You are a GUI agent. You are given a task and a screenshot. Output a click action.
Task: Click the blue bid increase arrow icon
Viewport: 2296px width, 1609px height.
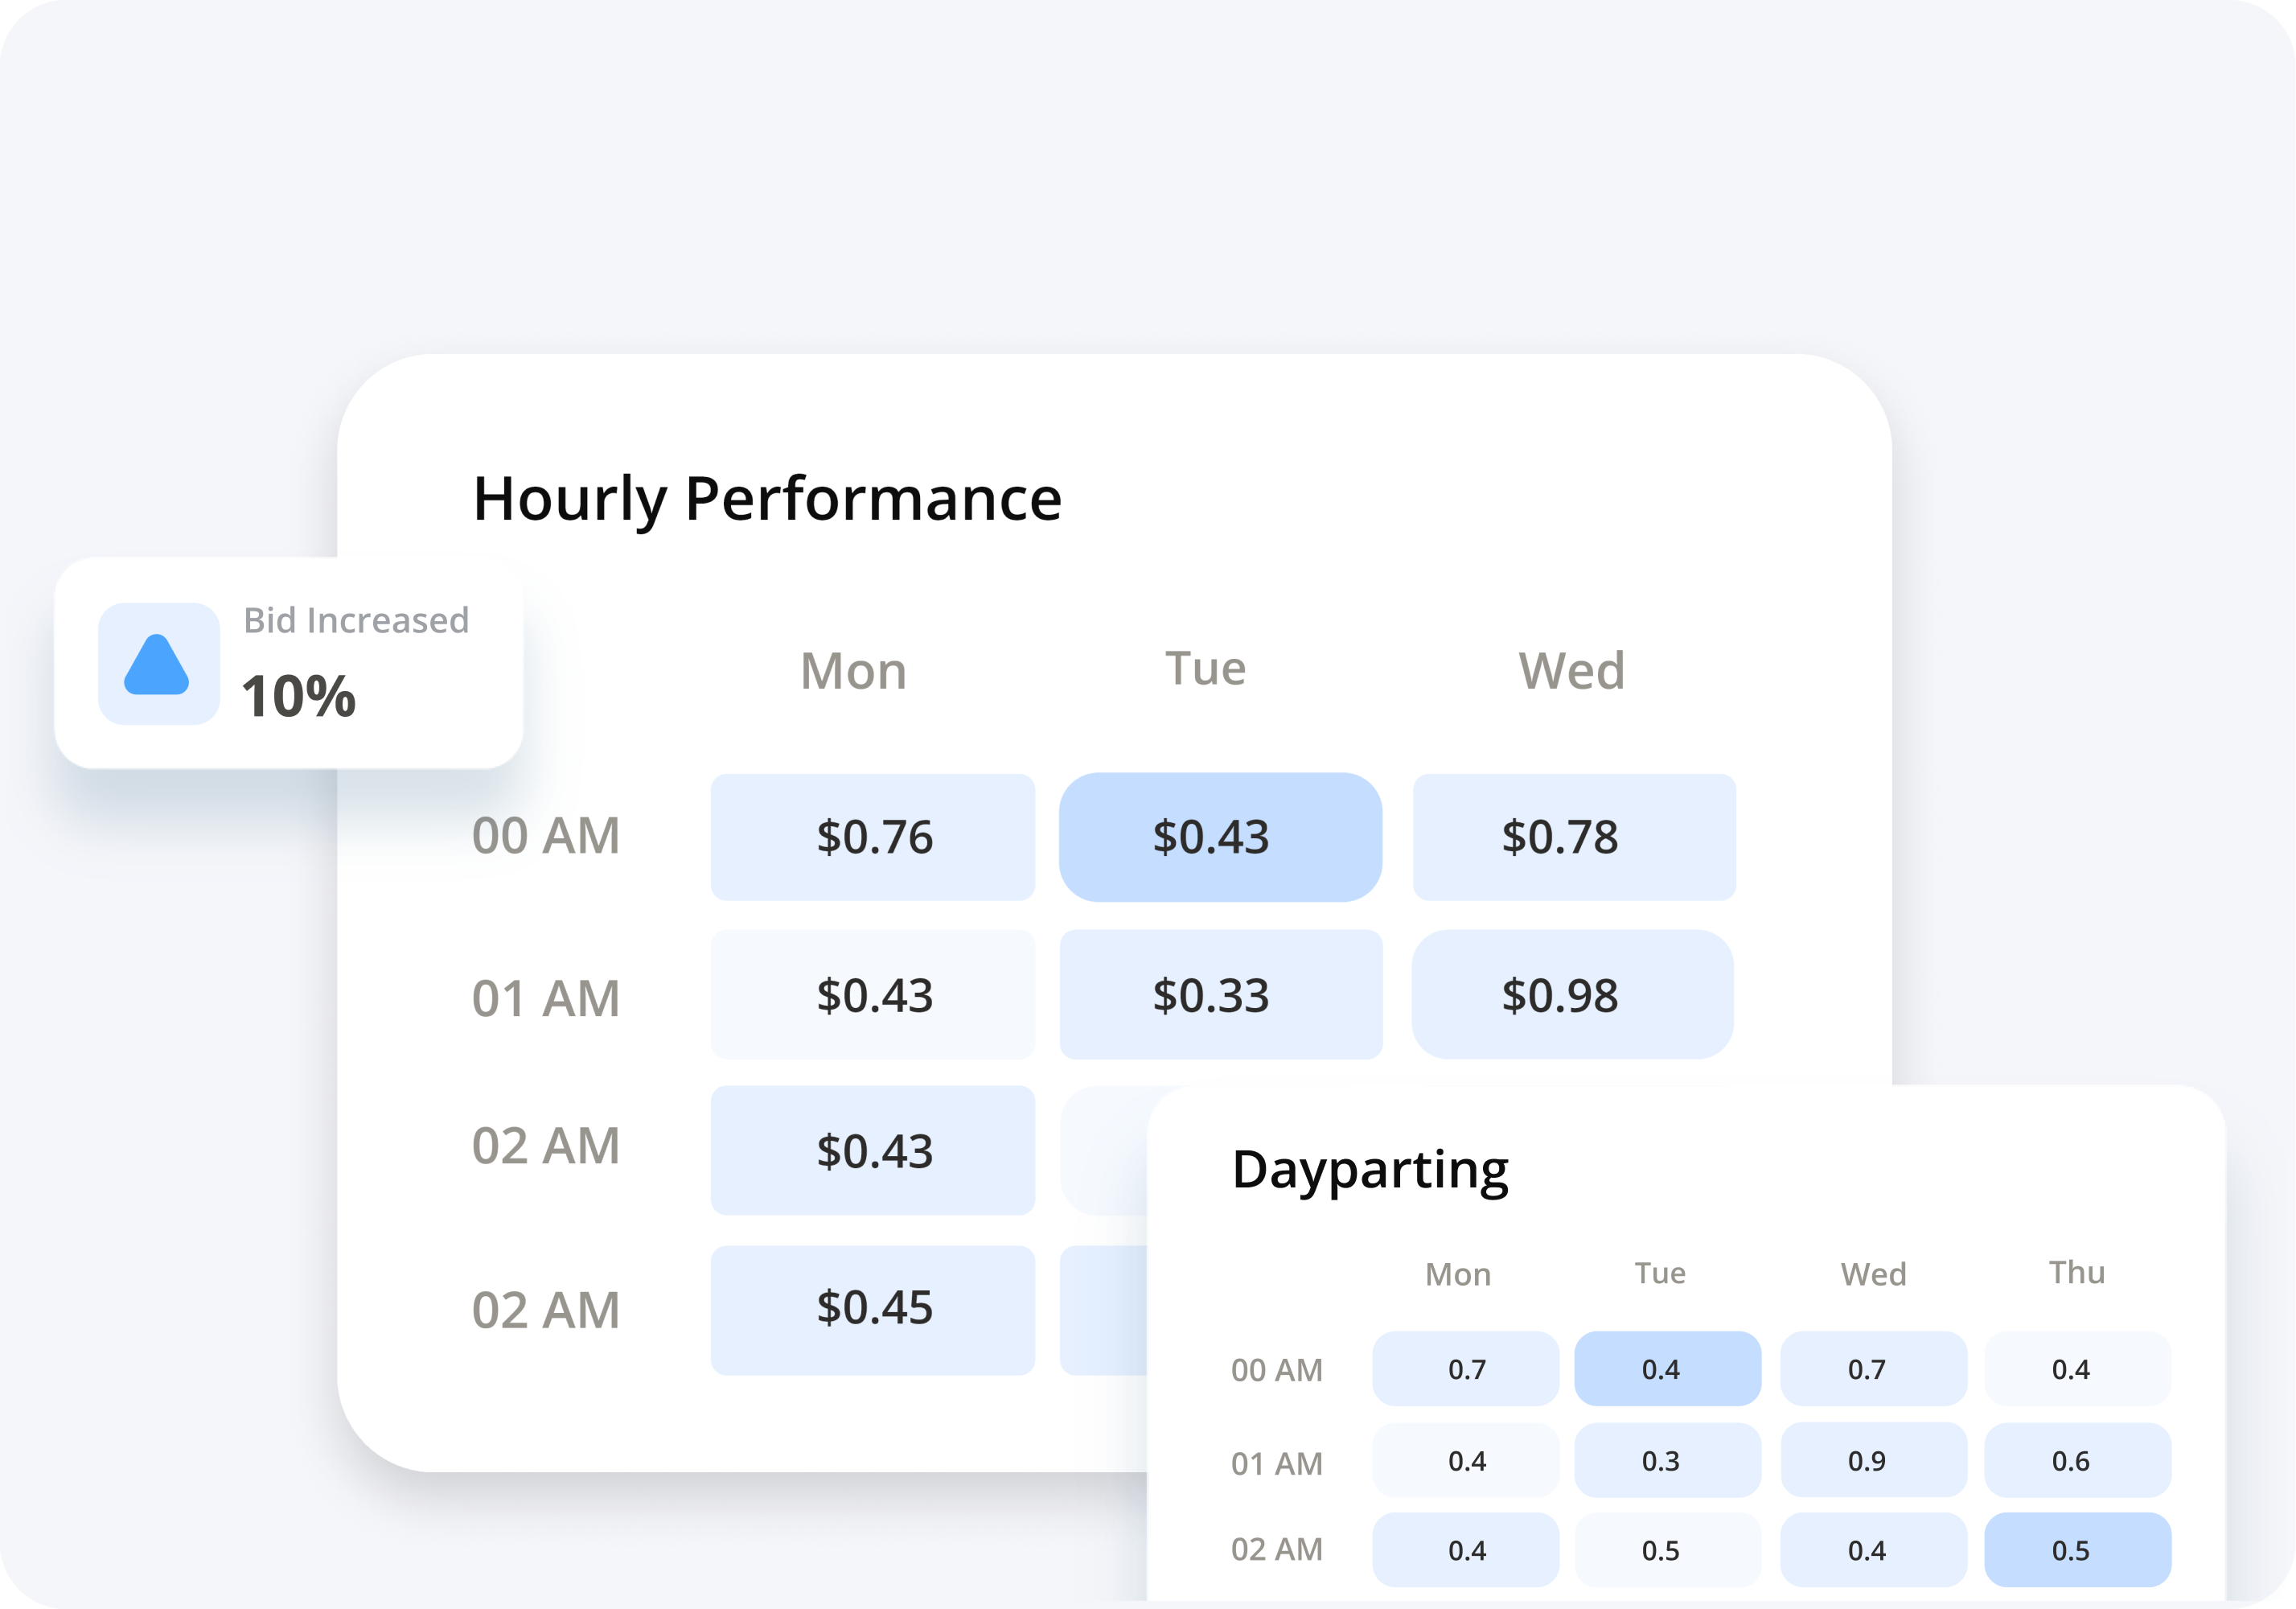coord(157,669)
